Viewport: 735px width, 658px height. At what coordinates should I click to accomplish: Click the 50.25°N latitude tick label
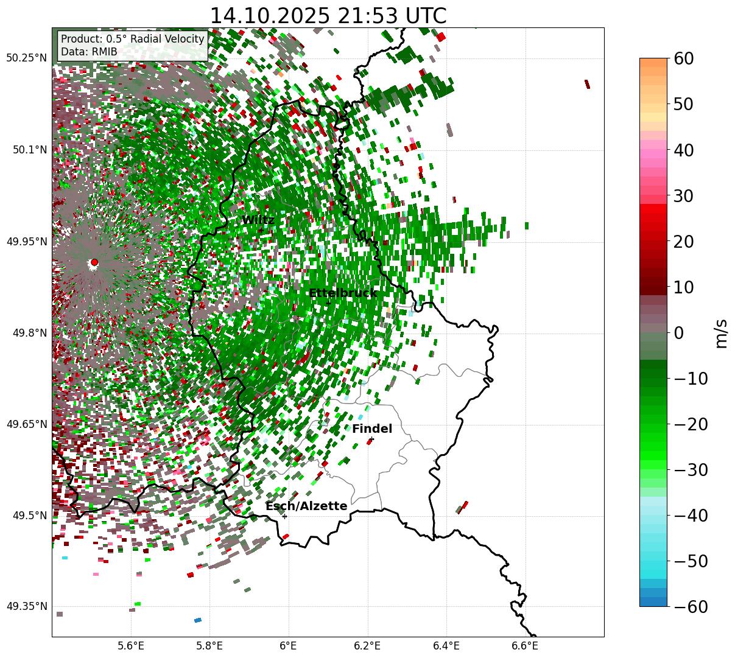pyautogui.click(x=26, y=58)
